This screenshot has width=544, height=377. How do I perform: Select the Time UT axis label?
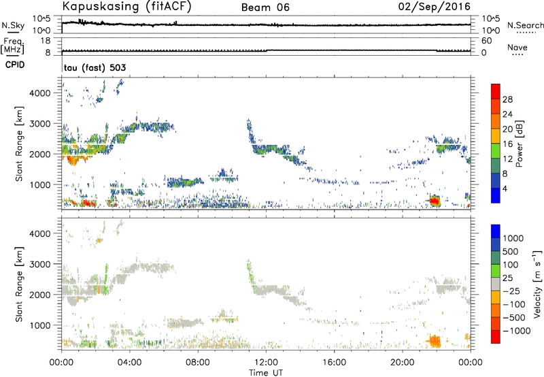click(266, 373)
